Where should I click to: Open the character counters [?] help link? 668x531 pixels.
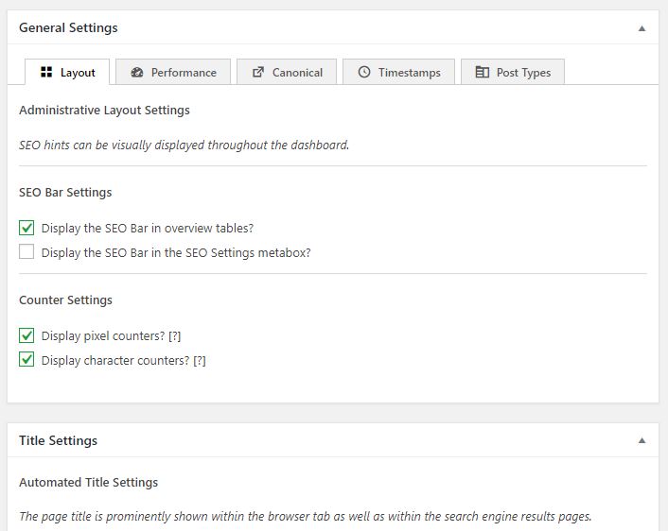click(200, 361)
